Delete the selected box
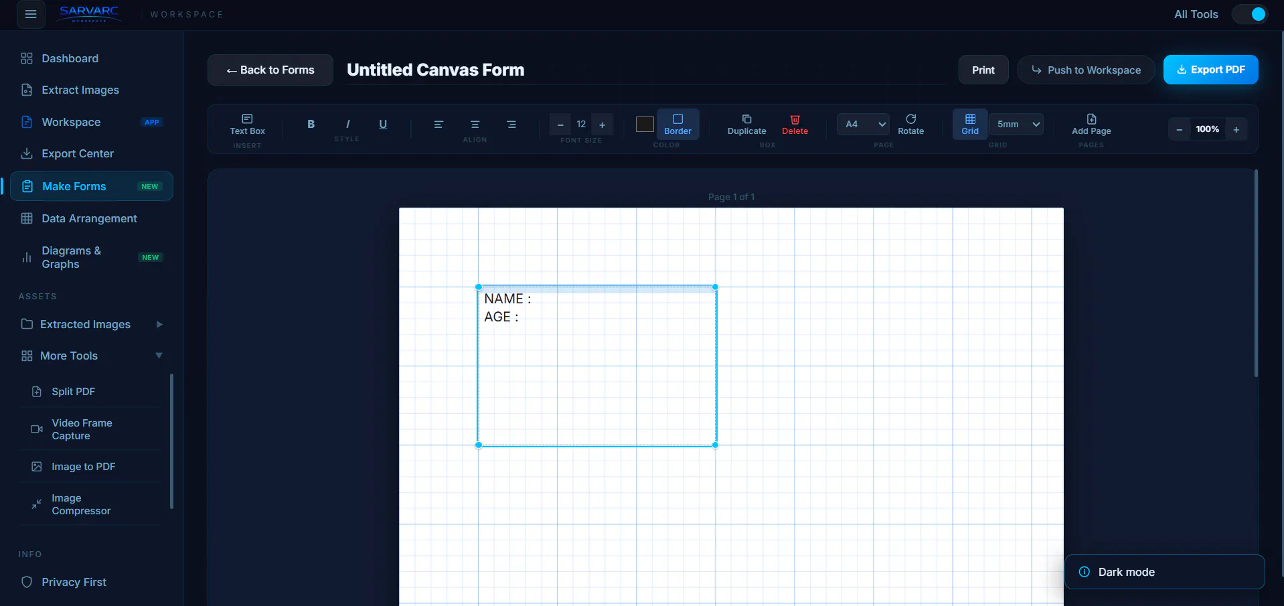 795,125
